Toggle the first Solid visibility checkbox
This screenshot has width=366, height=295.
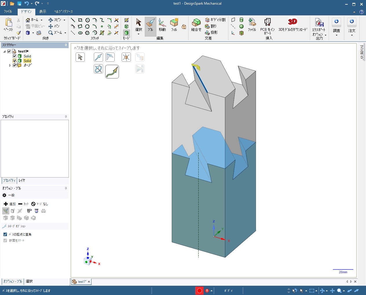(x=15, y=56)
